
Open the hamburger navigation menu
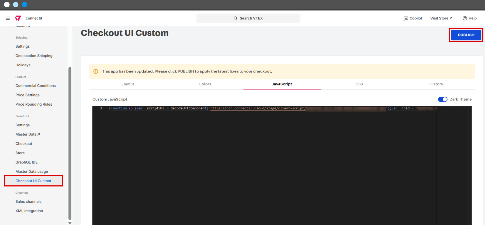pyautogui.click(x=8, y=18)
